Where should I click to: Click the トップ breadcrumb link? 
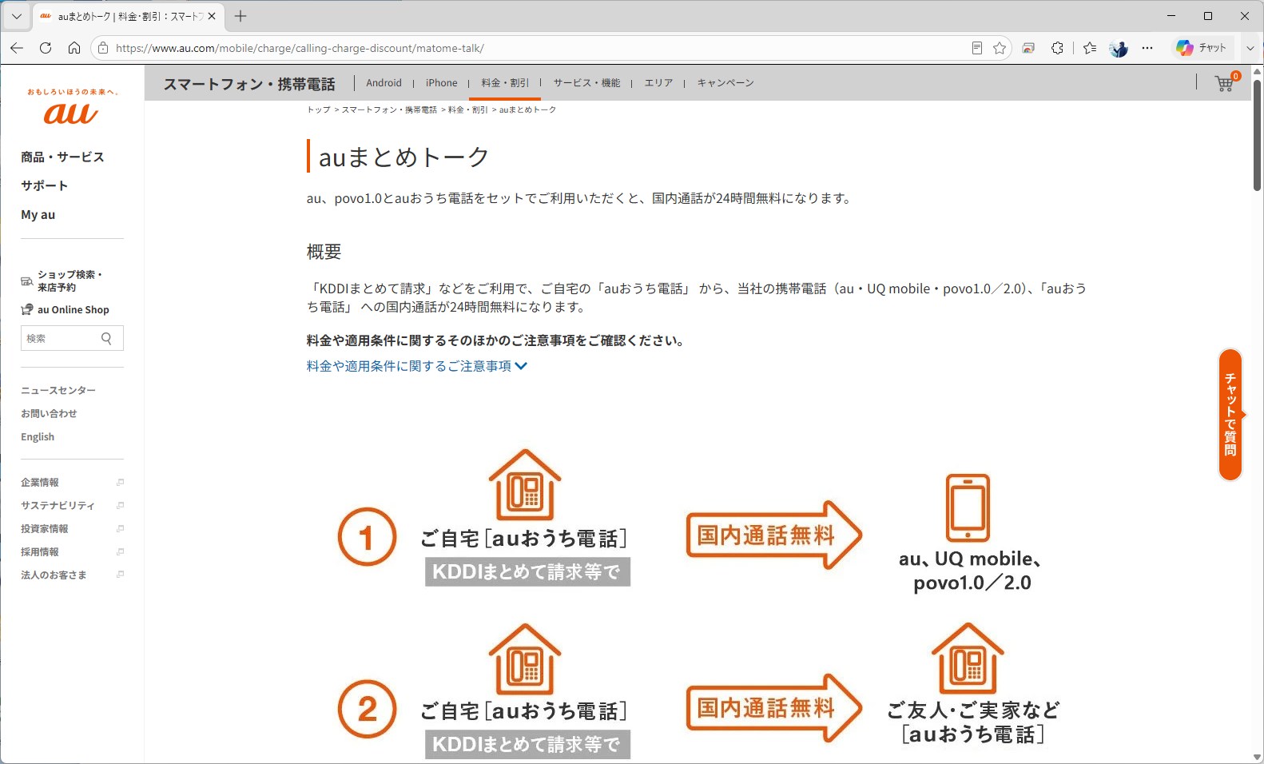(x=319, y=109)
